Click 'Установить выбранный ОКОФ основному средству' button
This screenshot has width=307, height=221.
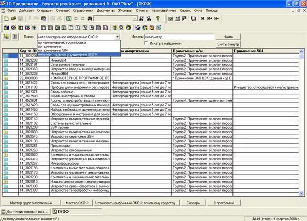click(137, 203)
